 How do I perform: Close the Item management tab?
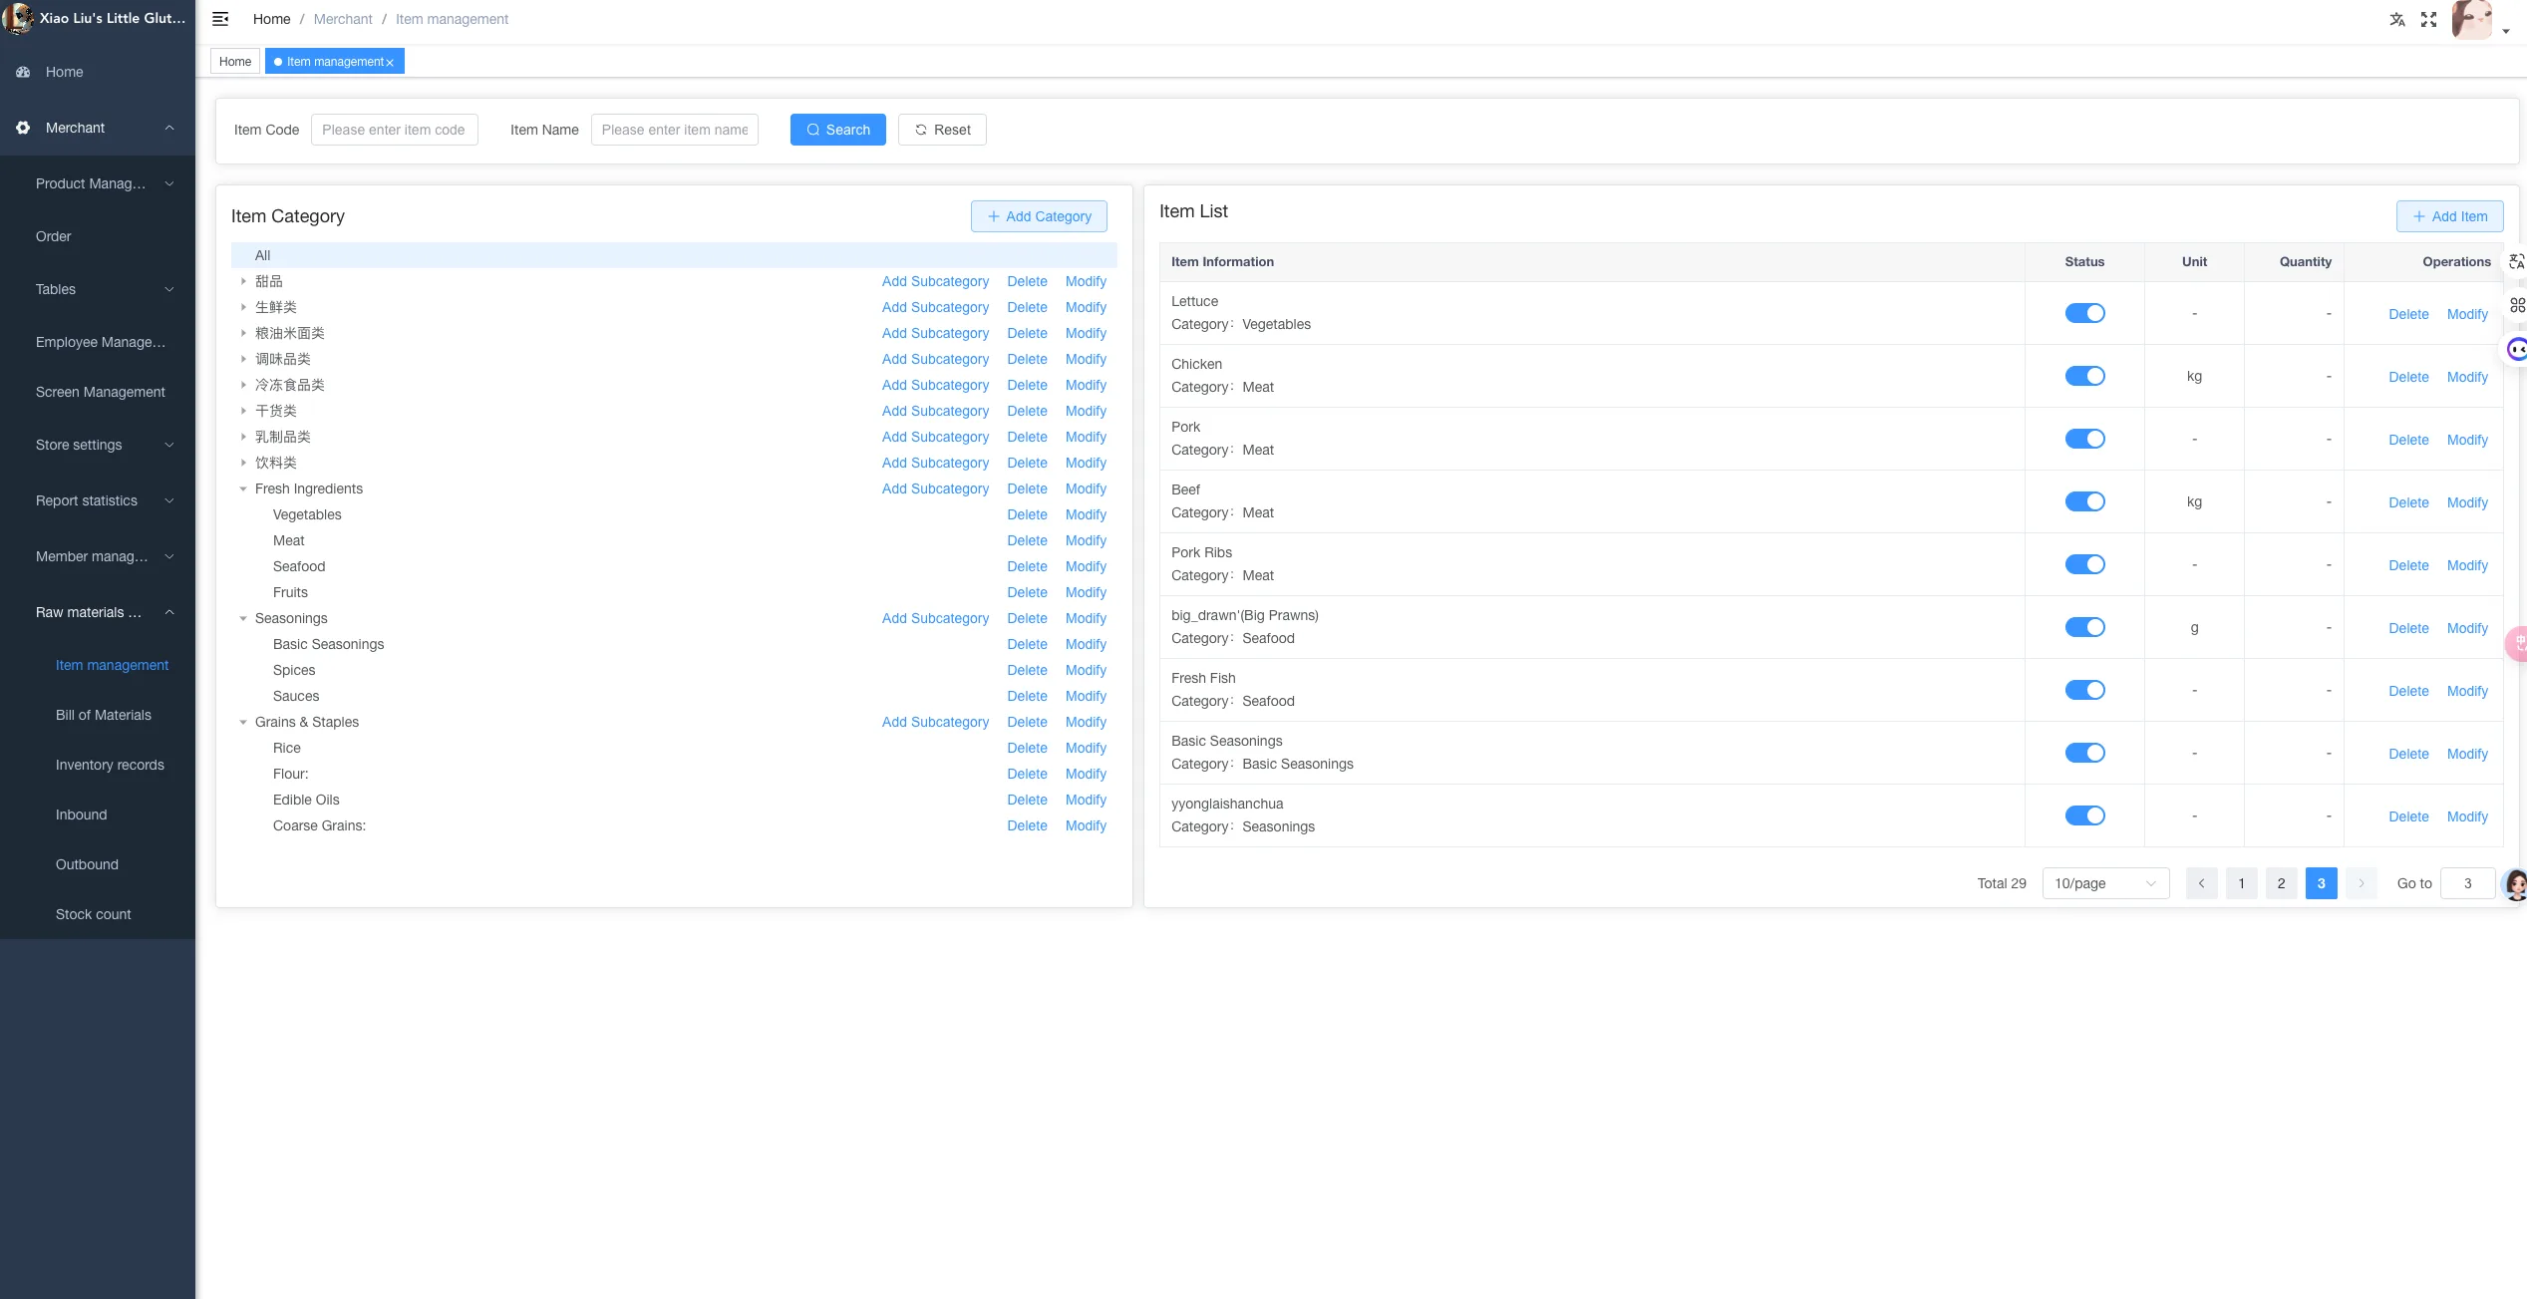[x=390, y=62]
